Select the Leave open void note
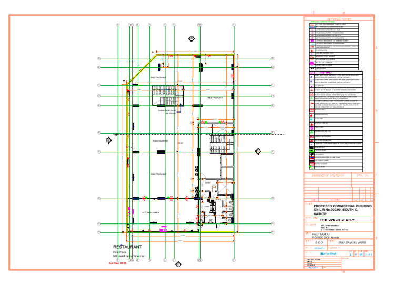404x285 pixels. click(x=167, y=111)
